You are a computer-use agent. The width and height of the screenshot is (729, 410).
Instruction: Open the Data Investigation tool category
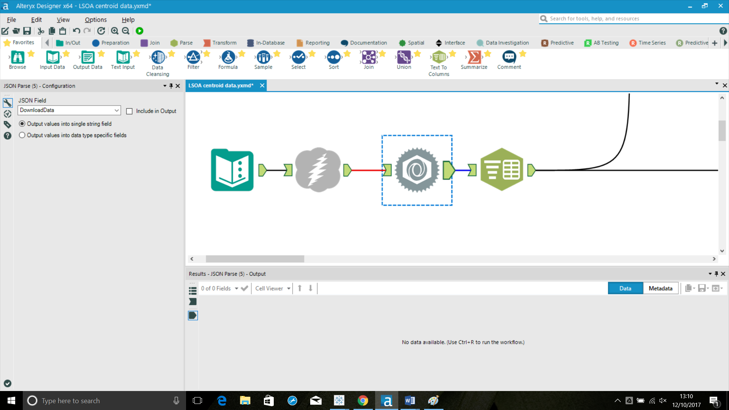coord(503,43)
